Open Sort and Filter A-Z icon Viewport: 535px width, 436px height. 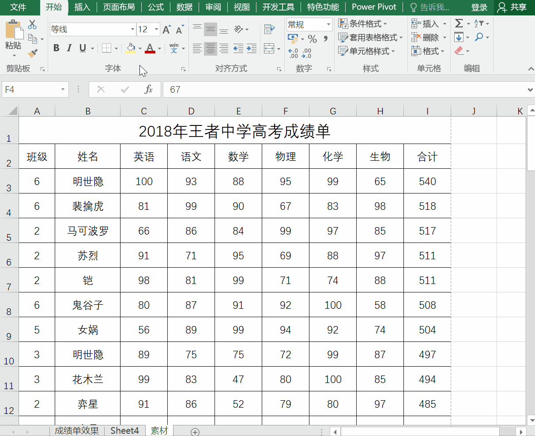(x=479, y=23)
